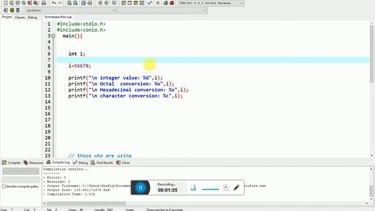Switch to the Project panel tab

[6, 17]
